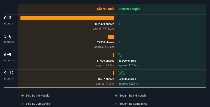
Task: Click the orange 6–9 months shares sold bar
Action: 114,55
